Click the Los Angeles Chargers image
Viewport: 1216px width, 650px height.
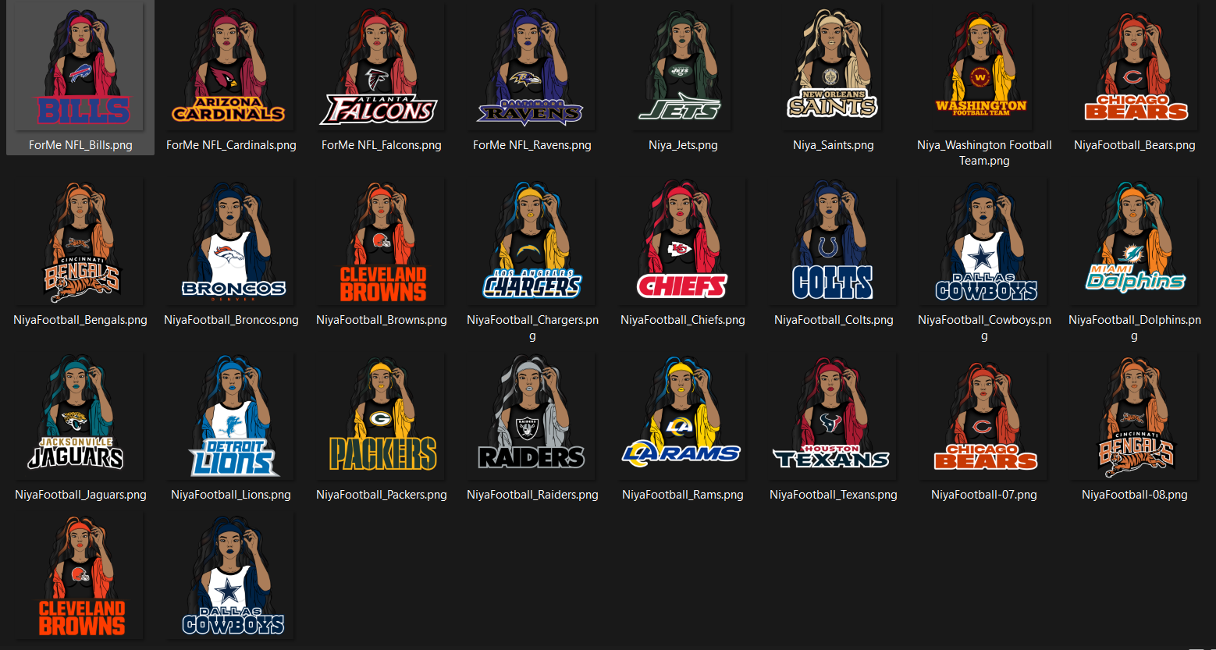532,243
